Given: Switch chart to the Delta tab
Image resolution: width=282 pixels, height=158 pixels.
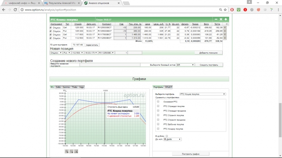Looking at the screenshot, I should click(x=58, y=87).
